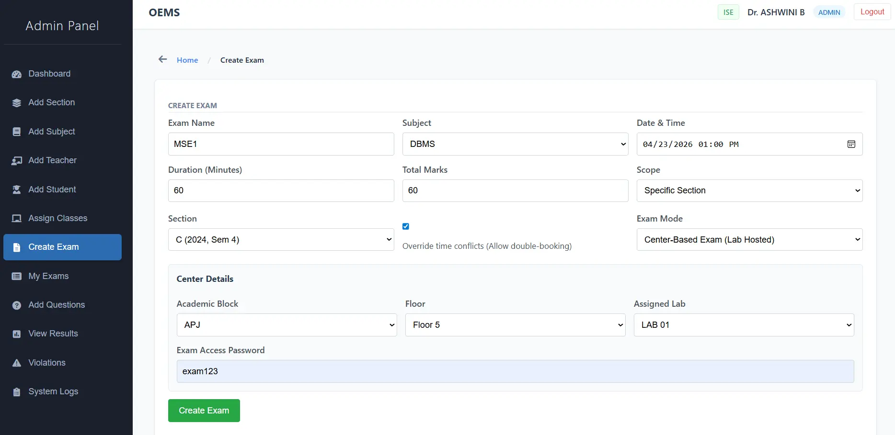Image resolution: width=895 pixels, height=435 pixels.
Task: Click the green Create Exam button
Action: (204, 411)
